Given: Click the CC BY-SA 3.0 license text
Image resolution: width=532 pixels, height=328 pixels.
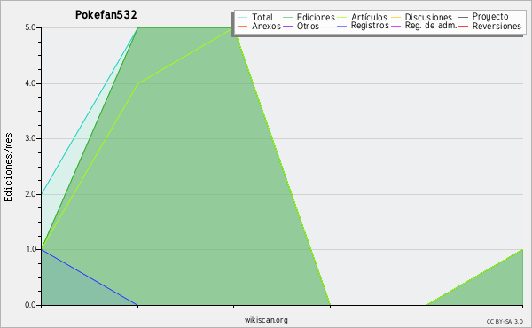Looking at the screenshot, I should point(505,321).
